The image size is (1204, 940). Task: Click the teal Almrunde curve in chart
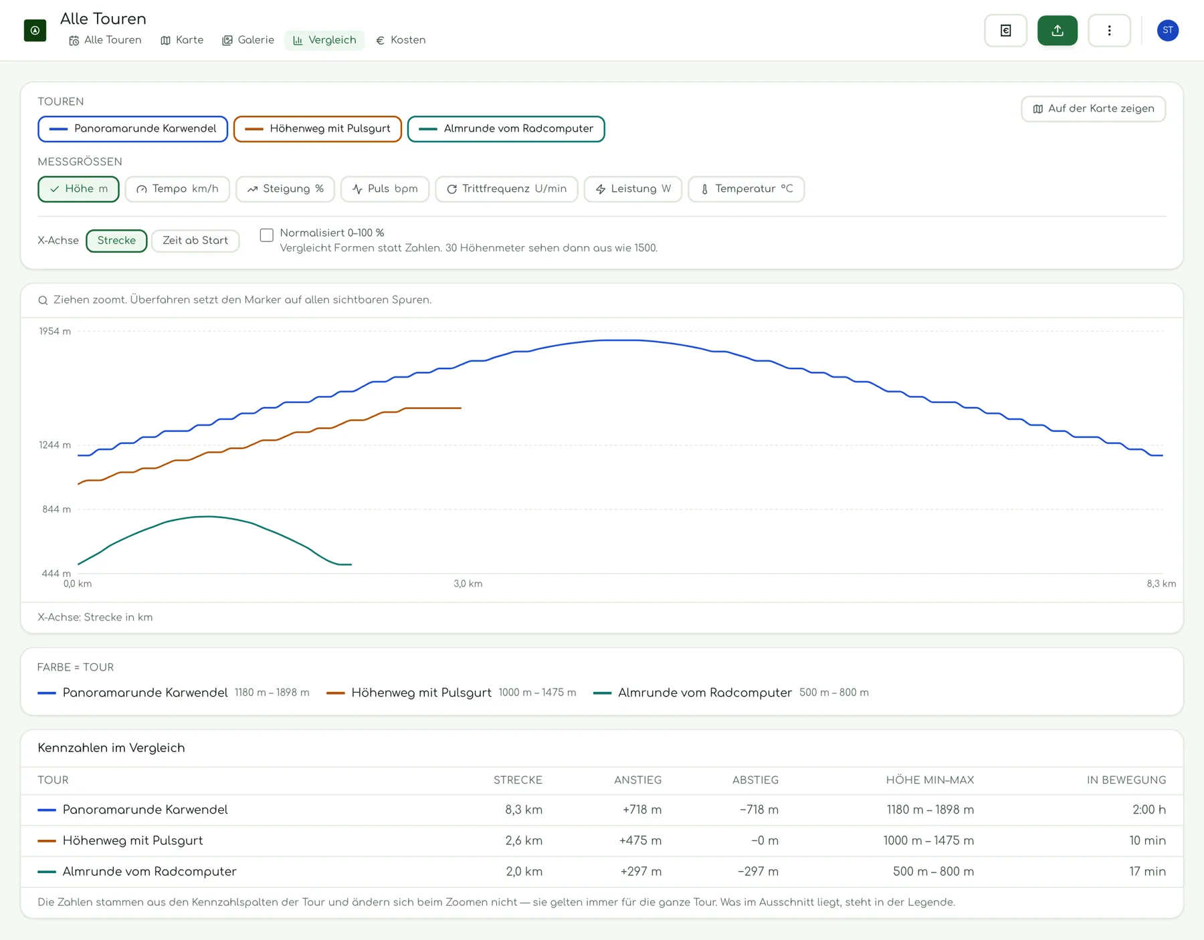click(x=209, y=516)
